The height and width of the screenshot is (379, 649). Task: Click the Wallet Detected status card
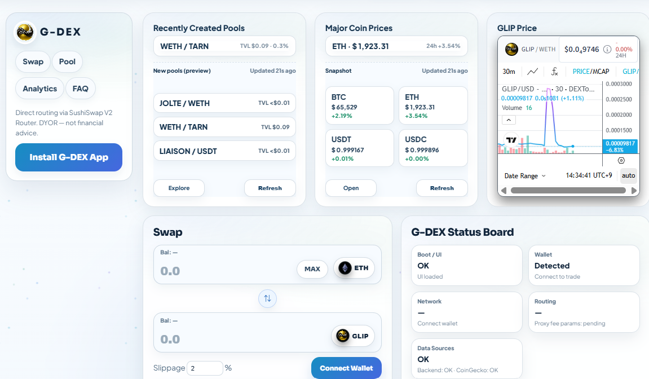(x=584, y=266)
